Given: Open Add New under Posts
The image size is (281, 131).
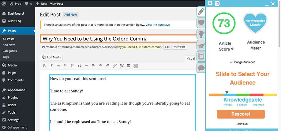Looking at the screenshot, I should (x=9, y=45).
